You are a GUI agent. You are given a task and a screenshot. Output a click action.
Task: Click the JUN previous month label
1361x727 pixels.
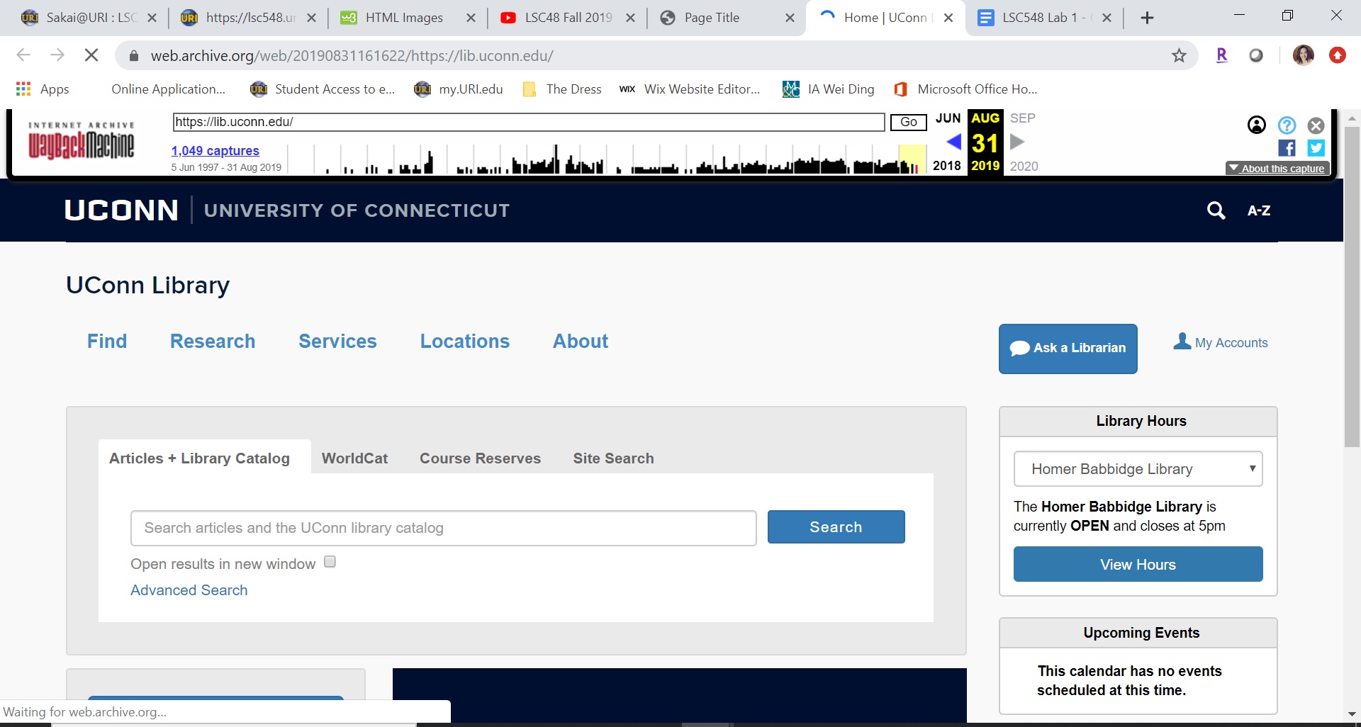(948, 118)
